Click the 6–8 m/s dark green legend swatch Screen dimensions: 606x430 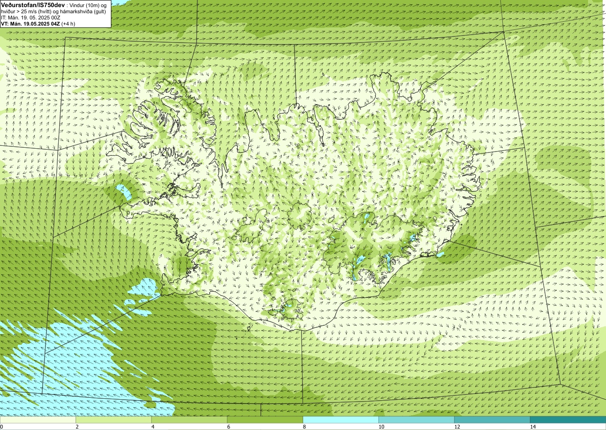coord(265,420)
